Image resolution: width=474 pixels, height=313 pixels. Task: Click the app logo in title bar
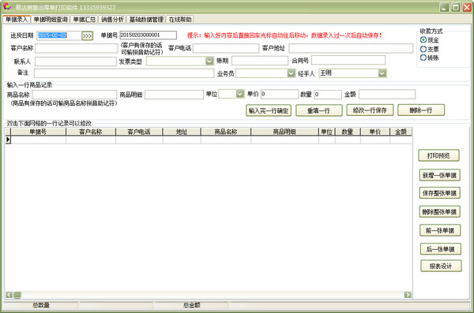click(x=7, y=6)
